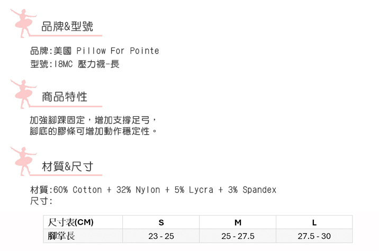
Task: Select the M size column header
Action: click(238, 222)
